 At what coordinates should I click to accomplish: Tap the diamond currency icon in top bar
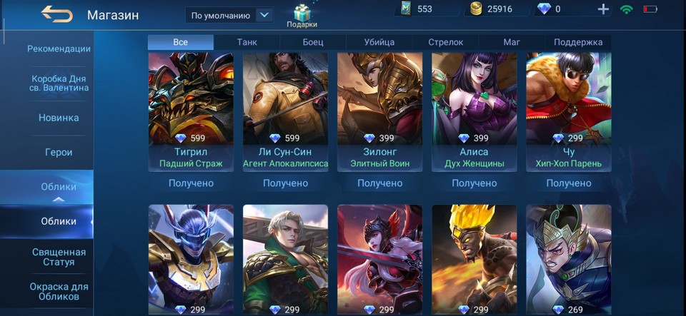[544, 9]
